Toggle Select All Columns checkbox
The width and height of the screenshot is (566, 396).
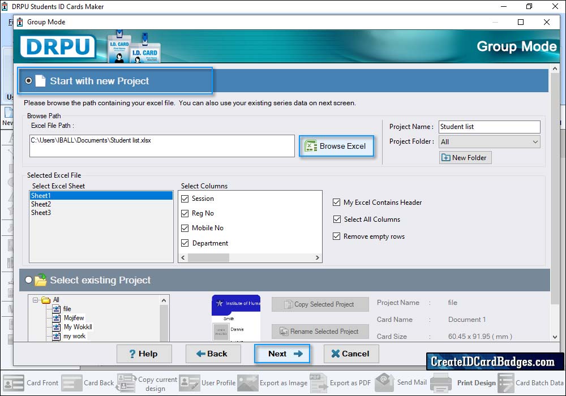336,219
